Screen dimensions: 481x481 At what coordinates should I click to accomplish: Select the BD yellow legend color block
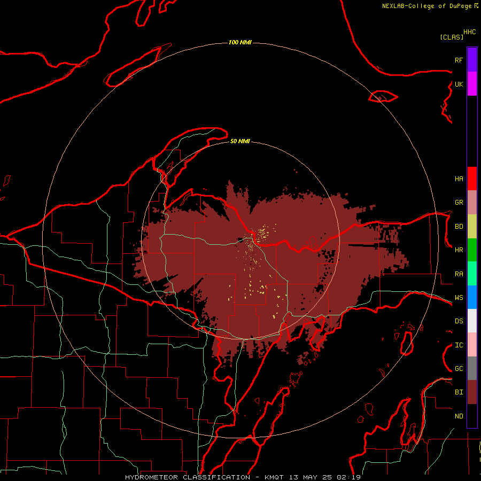tap(472, 226)
